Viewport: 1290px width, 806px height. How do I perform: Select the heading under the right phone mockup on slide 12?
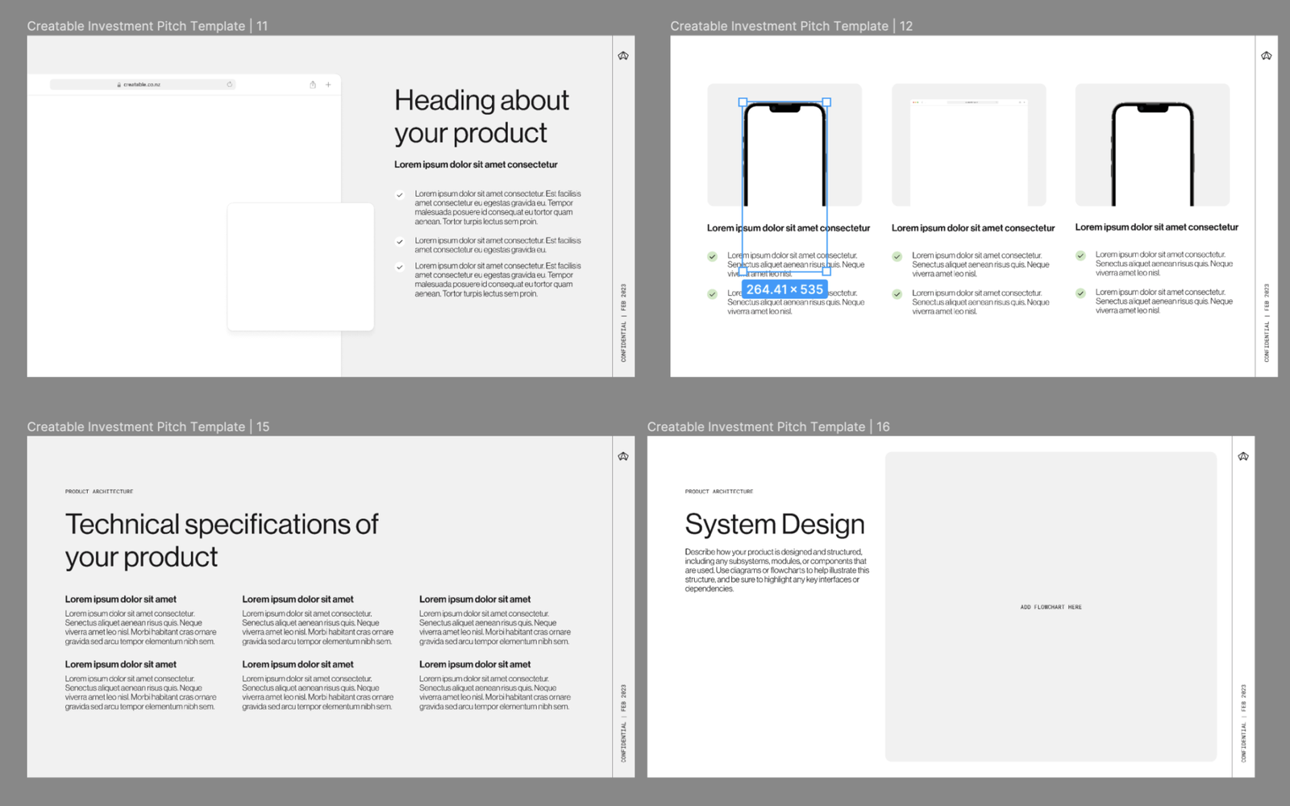[x=1156, y=227]
